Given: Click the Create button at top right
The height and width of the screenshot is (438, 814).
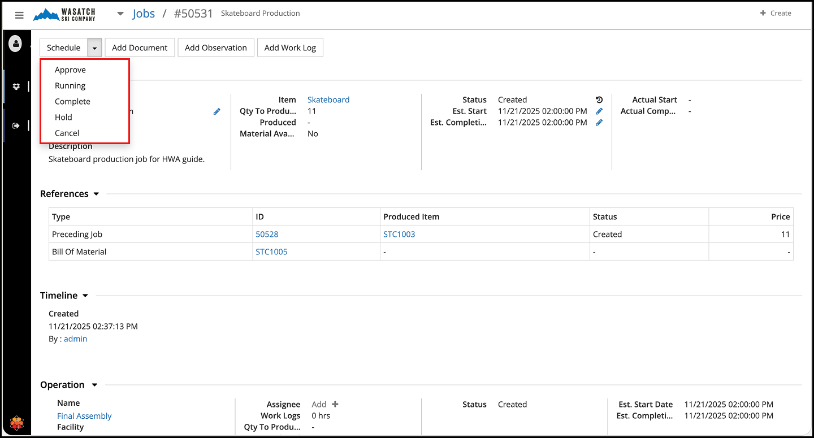Looking at the screenshot, I should [x=776, y=14].
